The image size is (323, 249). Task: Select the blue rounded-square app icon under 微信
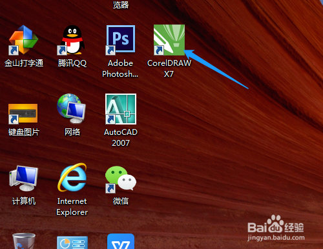point(121,241)
